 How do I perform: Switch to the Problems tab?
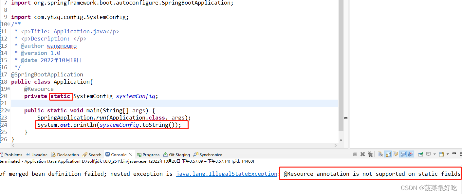click(14, 154)
